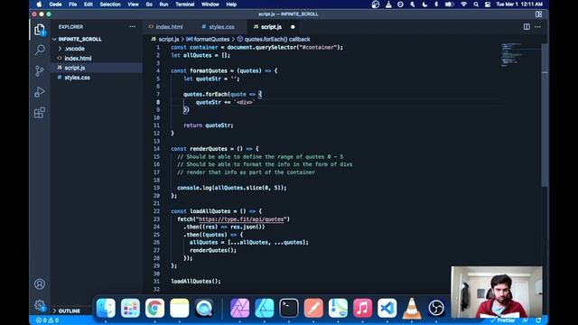Open Affinity Photo from the Dock
The height and width of the screenshot is (325, 578).
pos(239,308)
